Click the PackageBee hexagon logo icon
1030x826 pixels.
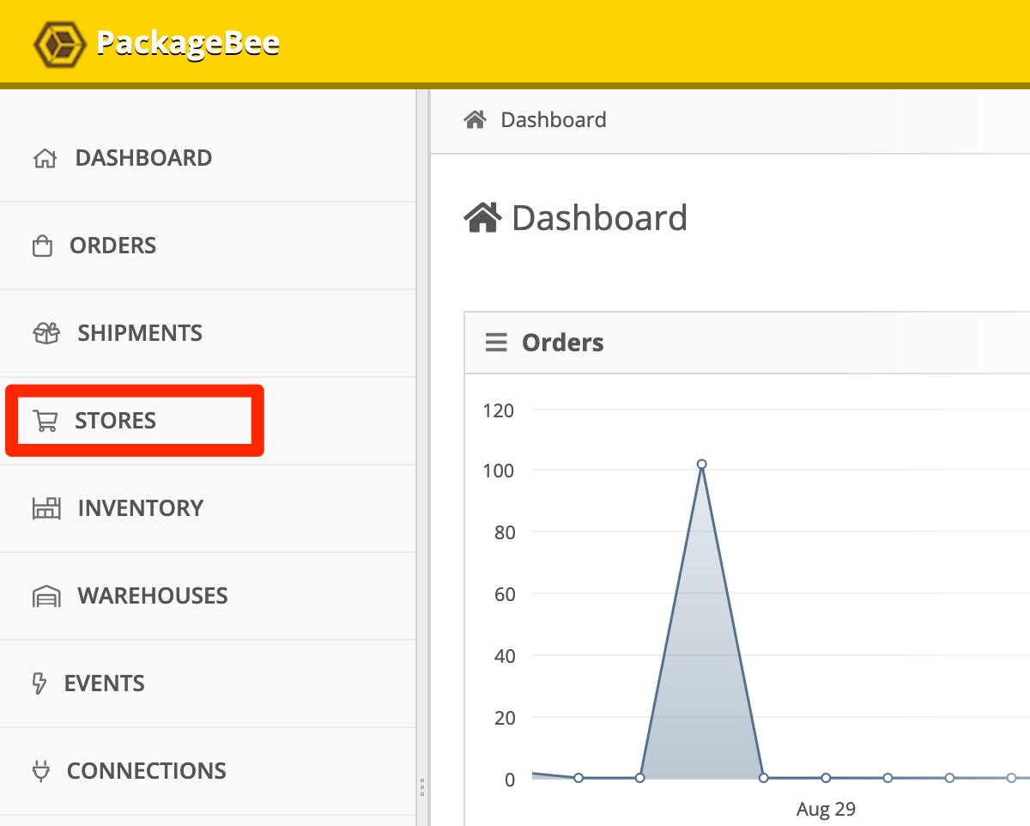(60, 43)
